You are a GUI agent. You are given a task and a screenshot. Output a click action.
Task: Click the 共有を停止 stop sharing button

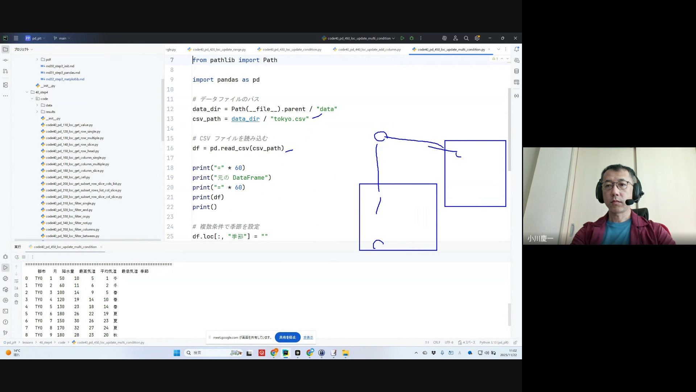click(x=287, y=337)
